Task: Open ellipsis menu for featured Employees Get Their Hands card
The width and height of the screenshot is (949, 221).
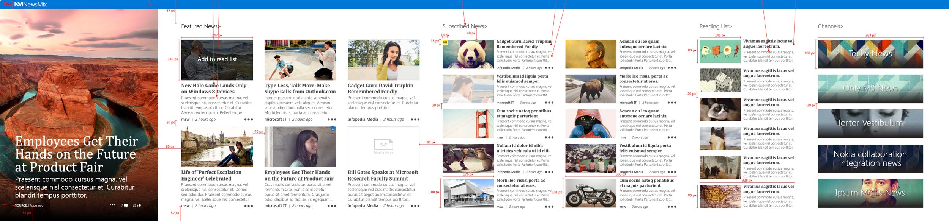Action: click(332, 206)
